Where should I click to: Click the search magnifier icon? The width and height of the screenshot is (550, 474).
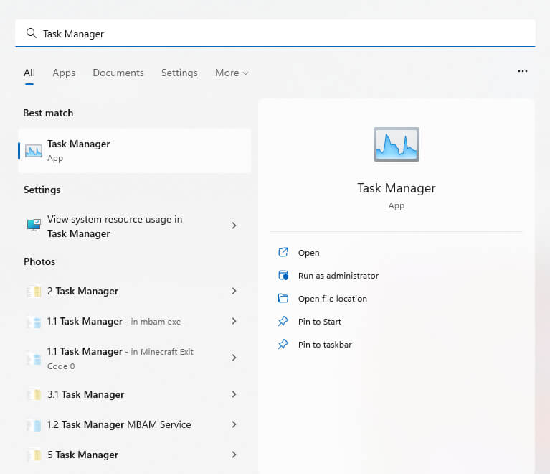point(31,34)
